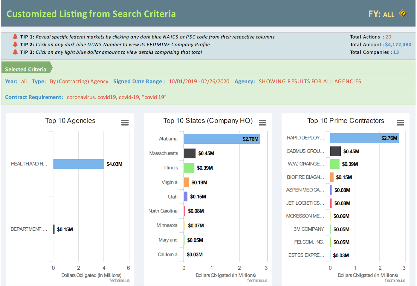This screenshot has height=286, width=417.
Task: Open the Total Companies value 13
Action: tap(396, 52)
